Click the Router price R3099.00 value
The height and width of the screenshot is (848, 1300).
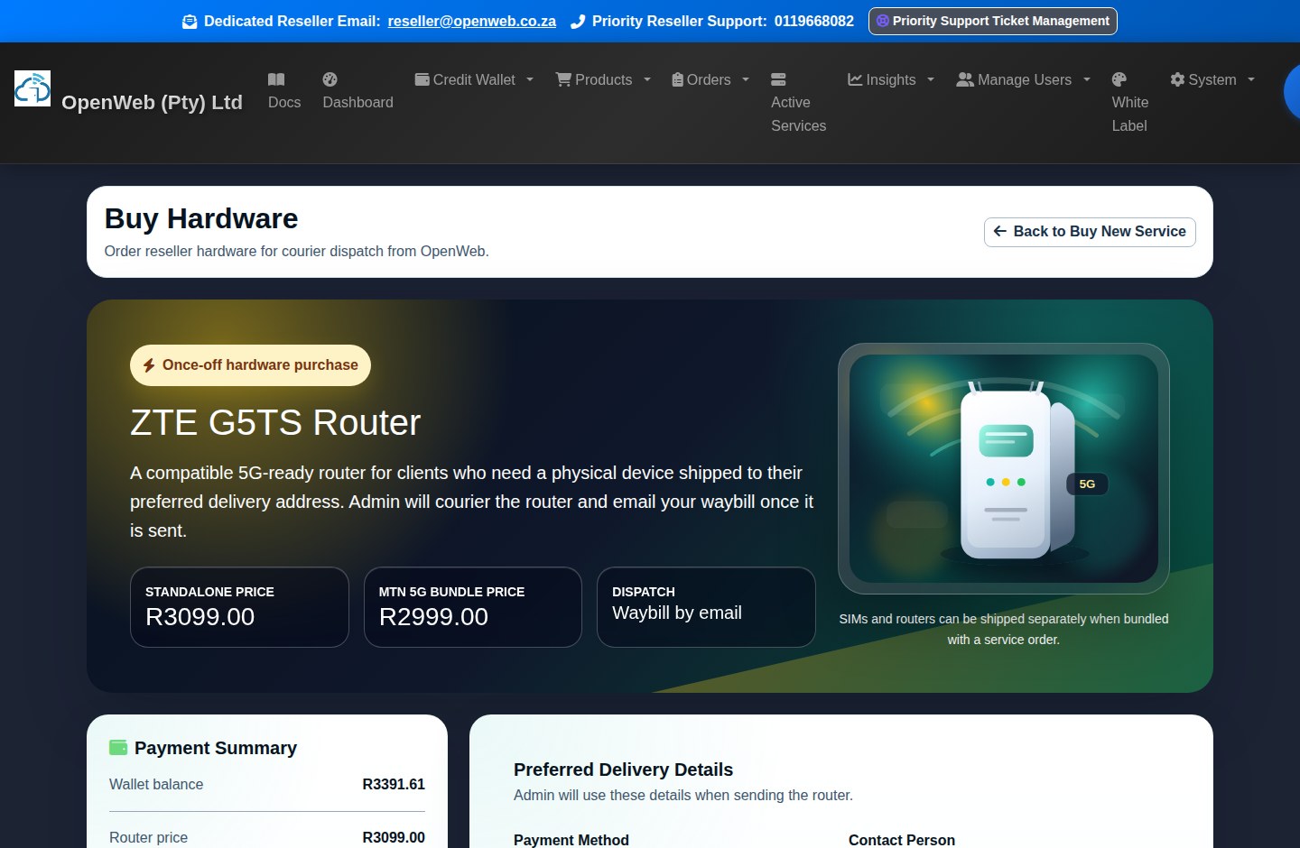tap(394, 837)
